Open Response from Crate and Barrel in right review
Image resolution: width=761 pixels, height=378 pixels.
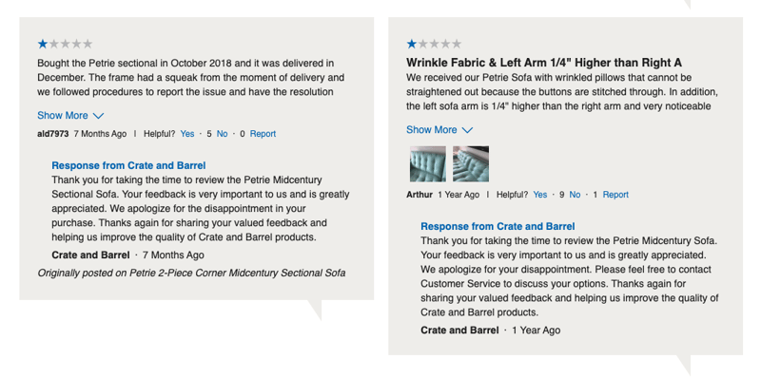498,227
